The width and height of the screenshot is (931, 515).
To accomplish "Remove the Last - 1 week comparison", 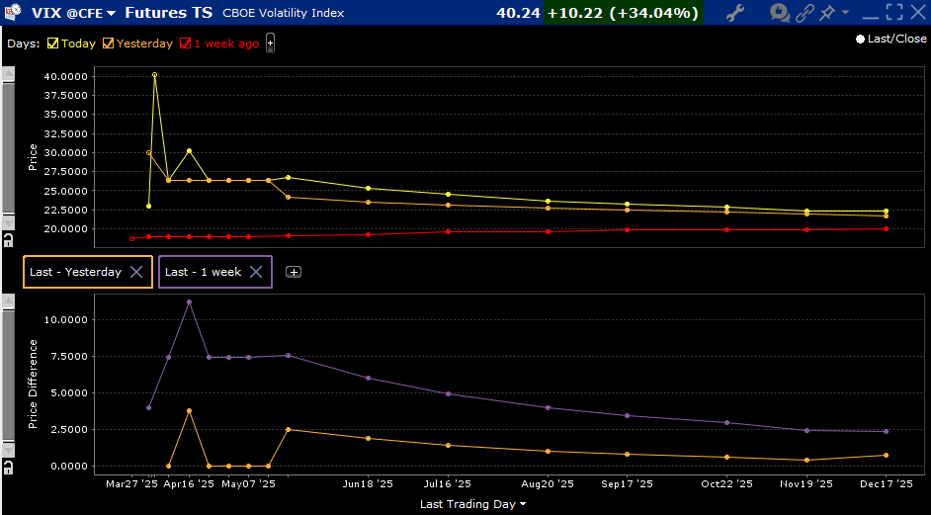I will 256,272.
